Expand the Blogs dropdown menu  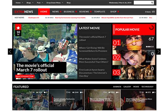click(30, 3)
